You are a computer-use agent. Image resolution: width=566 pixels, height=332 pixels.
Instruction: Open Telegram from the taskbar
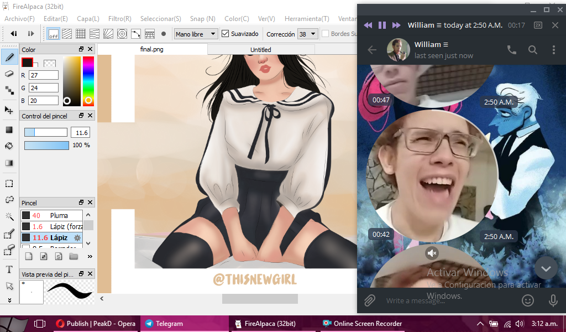tap(185, 324)
